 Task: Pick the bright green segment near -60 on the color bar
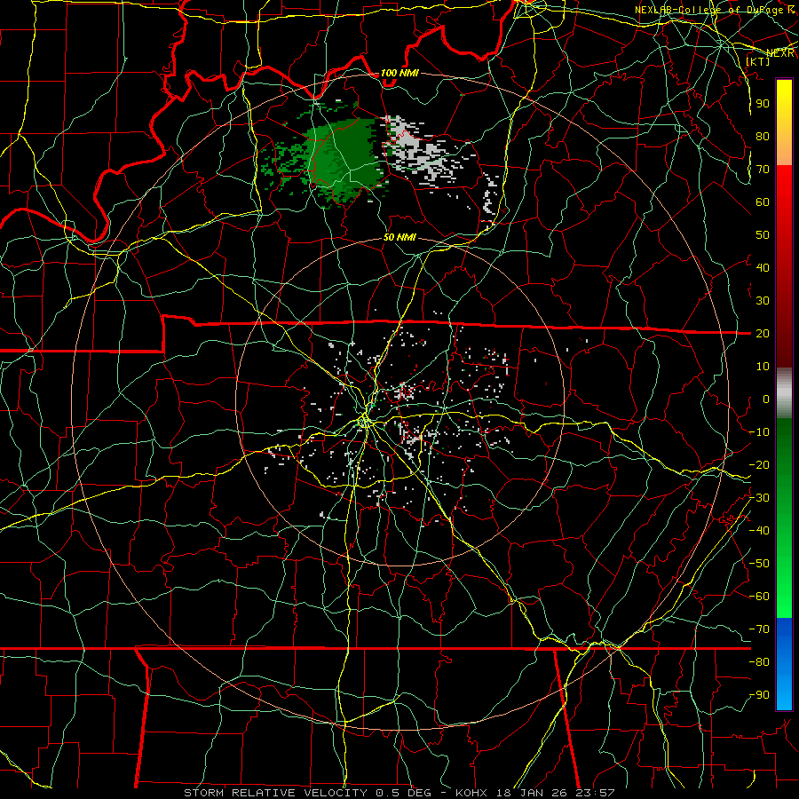(x=784, y=591)
